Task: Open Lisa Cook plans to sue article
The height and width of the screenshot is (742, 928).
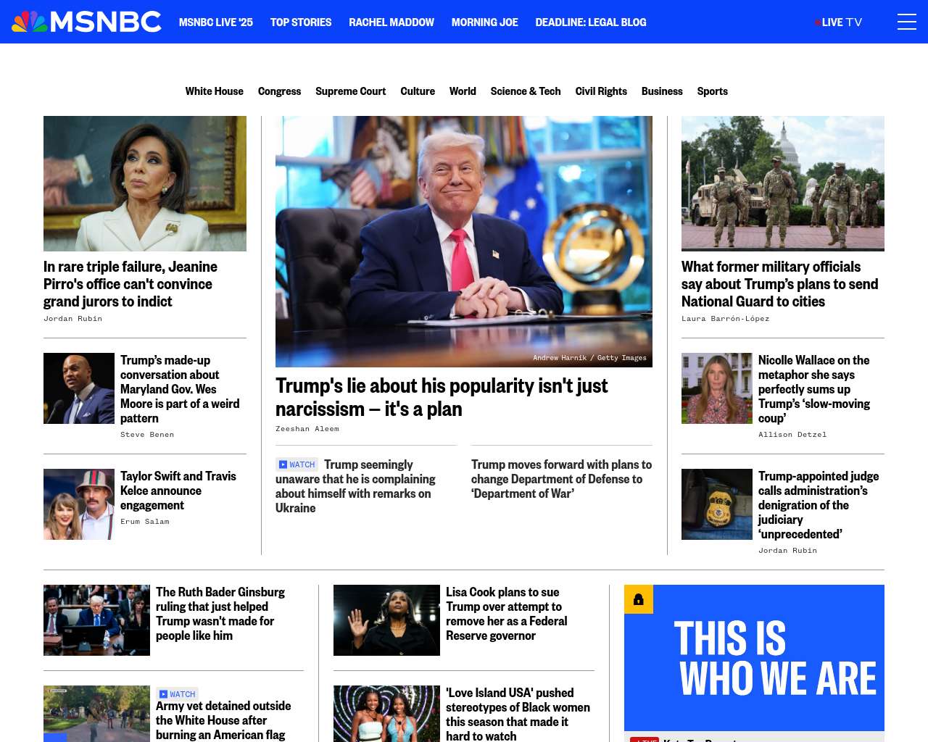Action: [507, 614]
